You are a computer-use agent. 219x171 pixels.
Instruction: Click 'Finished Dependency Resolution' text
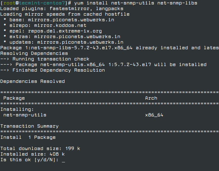click(59, 70)
